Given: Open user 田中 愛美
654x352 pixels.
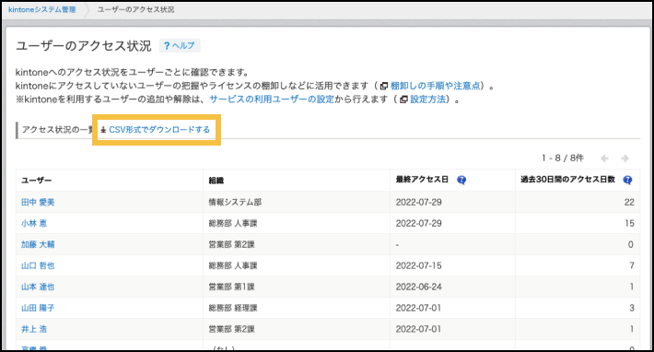Looking at the screenshot, I should coord(38,203).
